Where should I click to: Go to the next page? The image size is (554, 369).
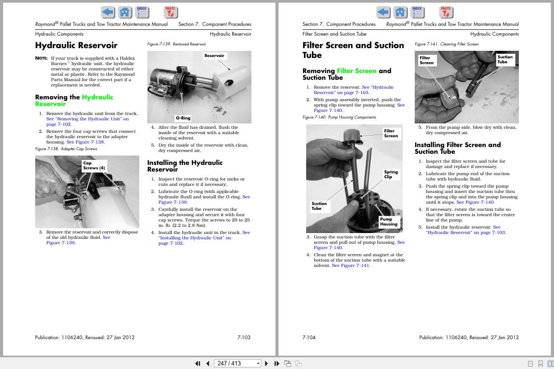[267, 363]
